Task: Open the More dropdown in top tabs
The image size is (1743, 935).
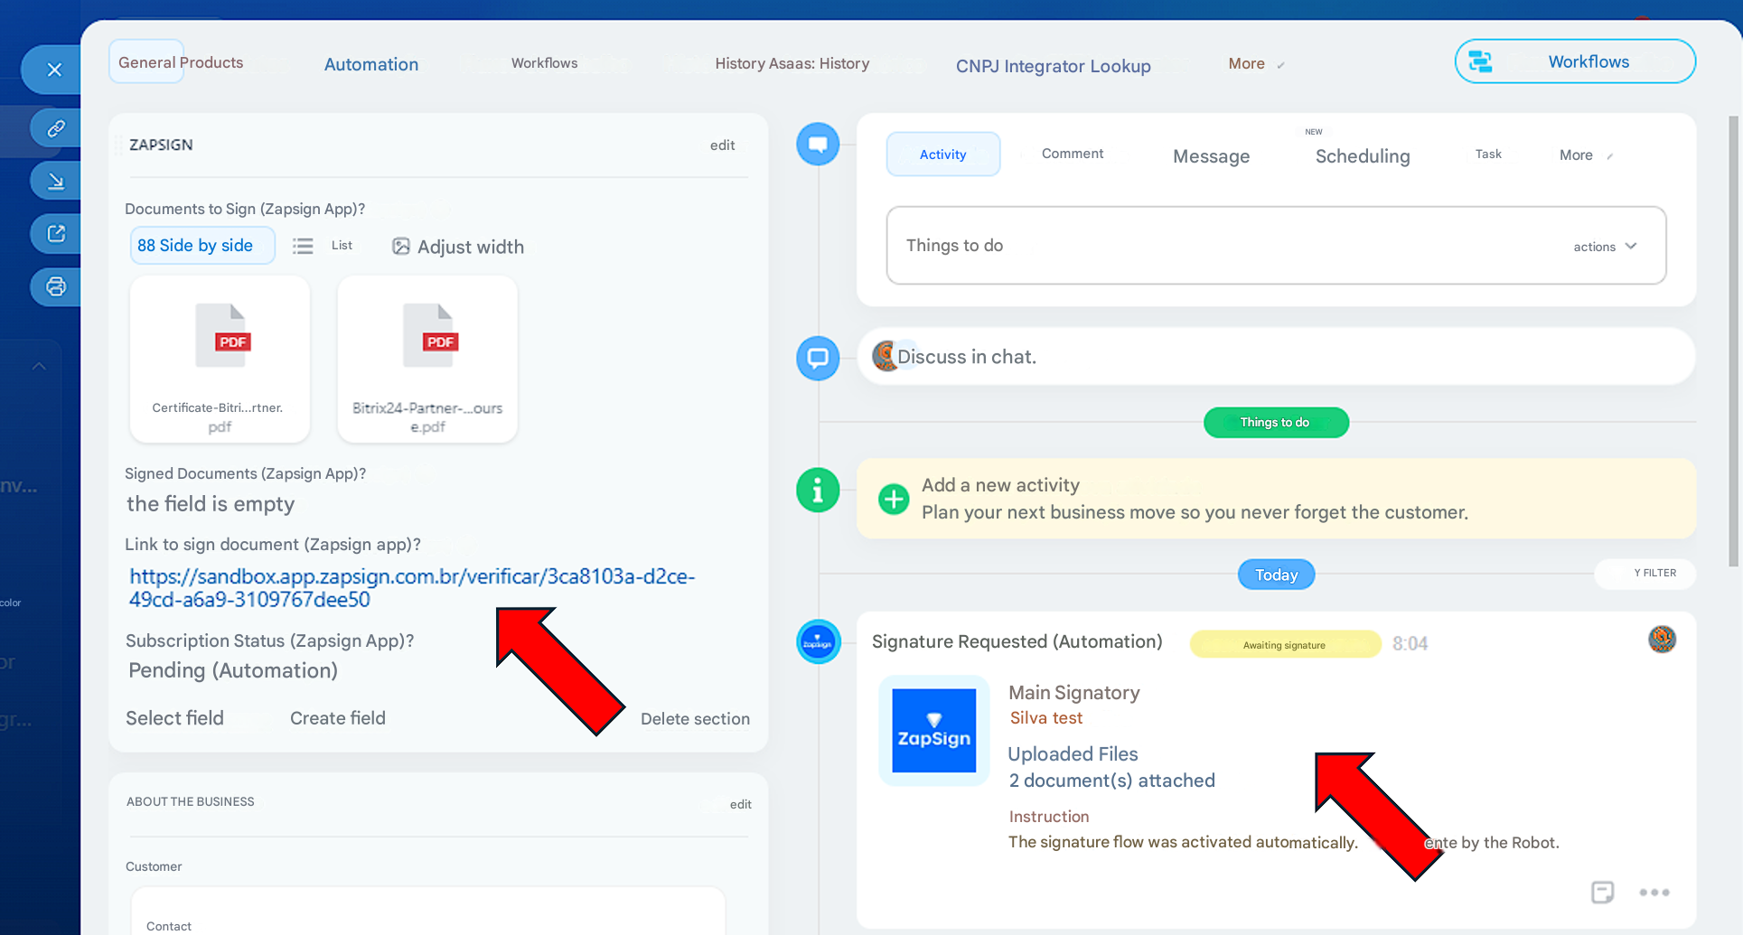Action: 1255,64
